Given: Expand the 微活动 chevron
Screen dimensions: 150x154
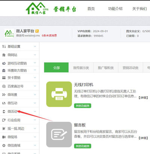Looking at the screenshot, I should [35, 111].
